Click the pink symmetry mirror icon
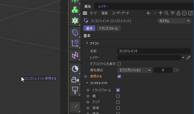This screenshot has height=114, width=194. (75, 55)
